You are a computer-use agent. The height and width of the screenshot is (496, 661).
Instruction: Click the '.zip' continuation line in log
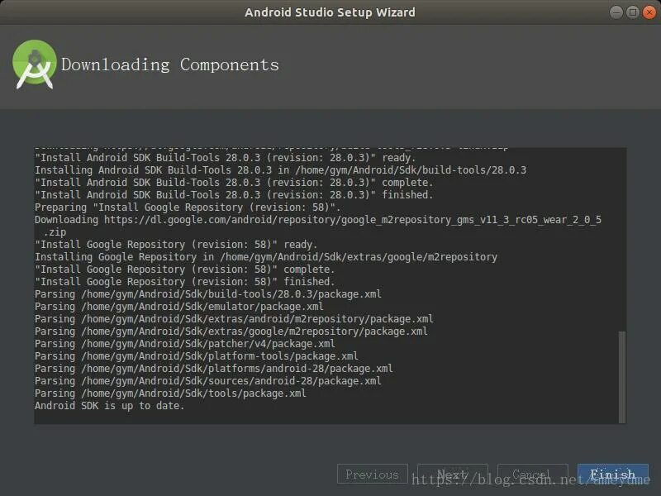55,232
